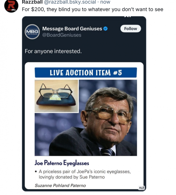
Task: Click the MBG circular logo avatar
Action: 32,32
